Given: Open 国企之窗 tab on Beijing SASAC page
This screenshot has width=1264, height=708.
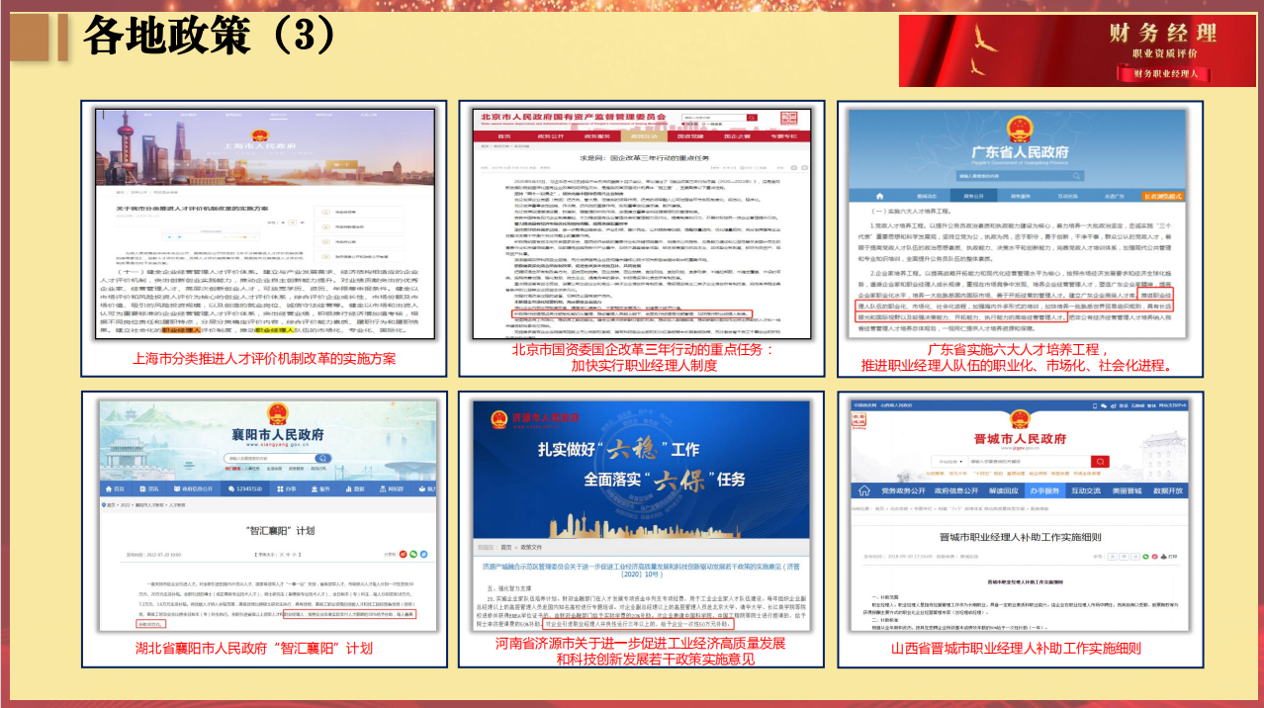Looking at the screenshot, I should point(737,136).
